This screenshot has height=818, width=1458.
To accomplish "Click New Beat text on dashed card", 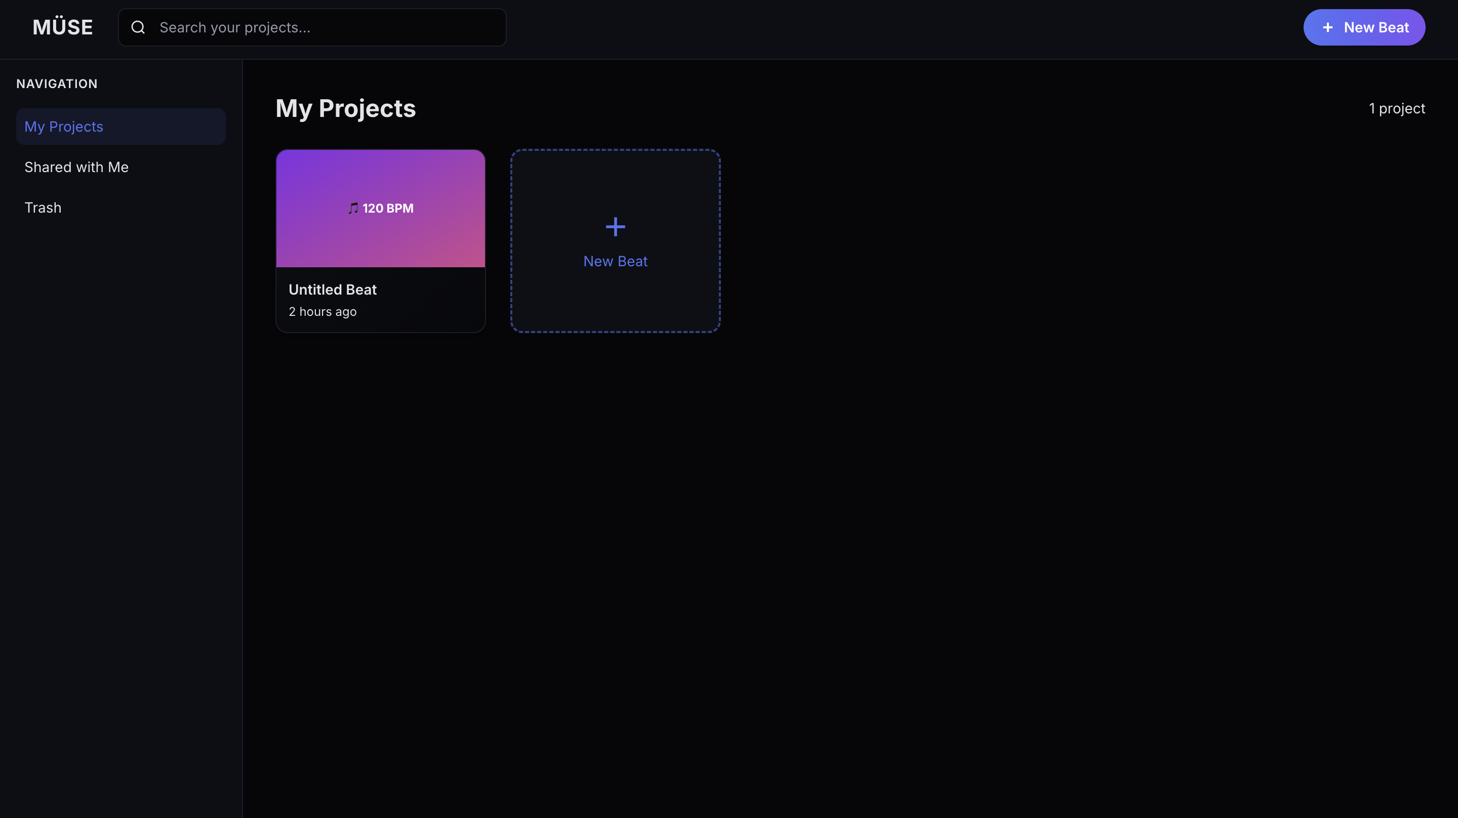I will (x=615, y=262).
